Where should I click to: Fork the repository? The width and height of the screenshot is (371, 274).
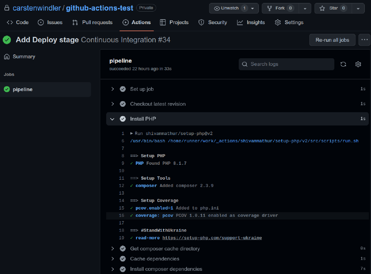pos(280,8)
